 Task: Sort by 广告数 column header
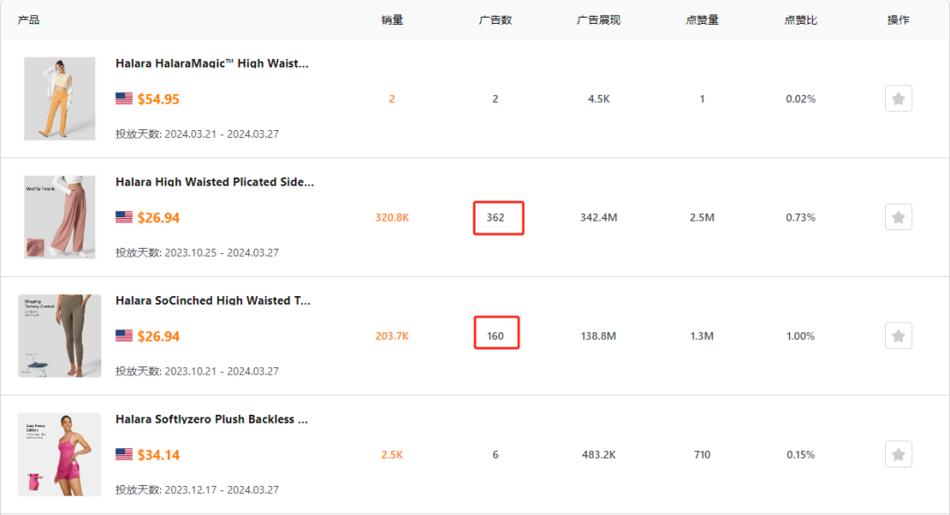495,19
